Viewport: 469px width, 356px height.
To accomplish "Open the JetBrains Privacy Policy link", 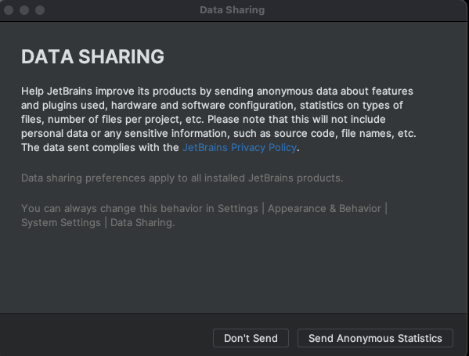I will tap(240, 147).
